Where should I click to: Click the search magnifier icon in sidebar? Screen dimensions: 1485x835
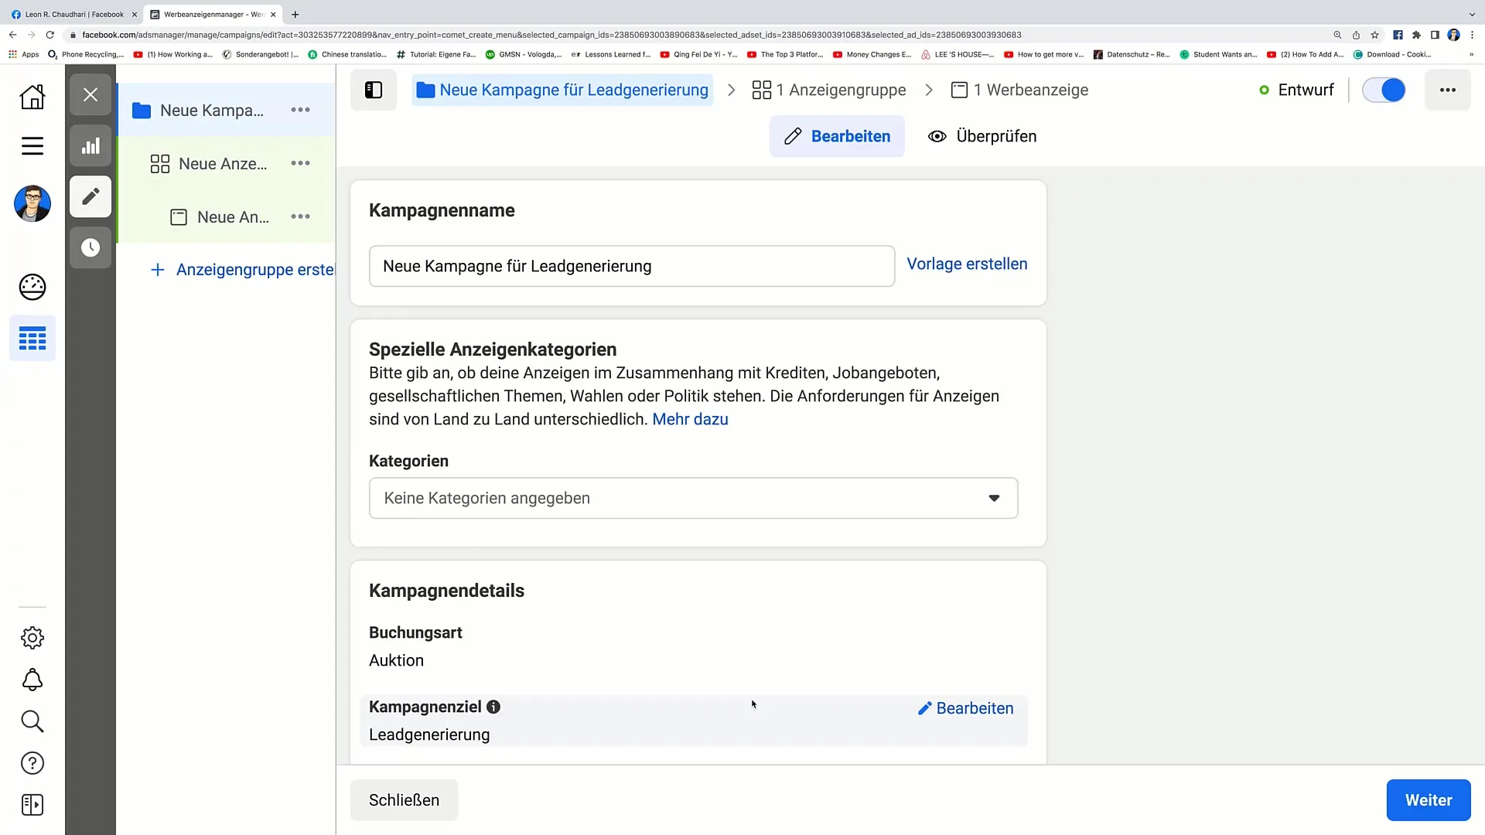point(32,722)
